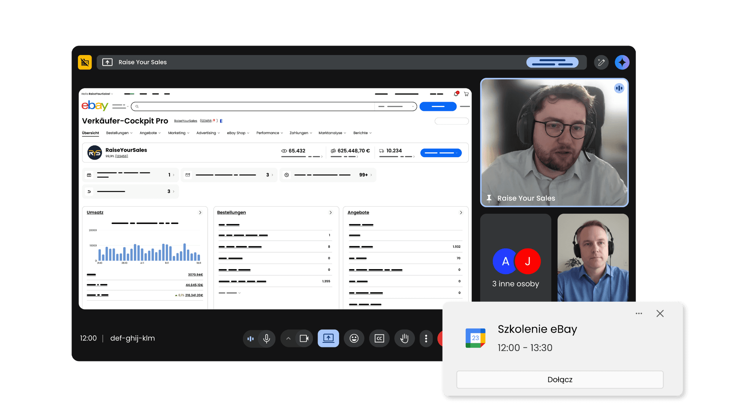The width and height of the screenshot is (730, 410).
Task: Open the RaiseYourSales profile link
Action: 186,121
